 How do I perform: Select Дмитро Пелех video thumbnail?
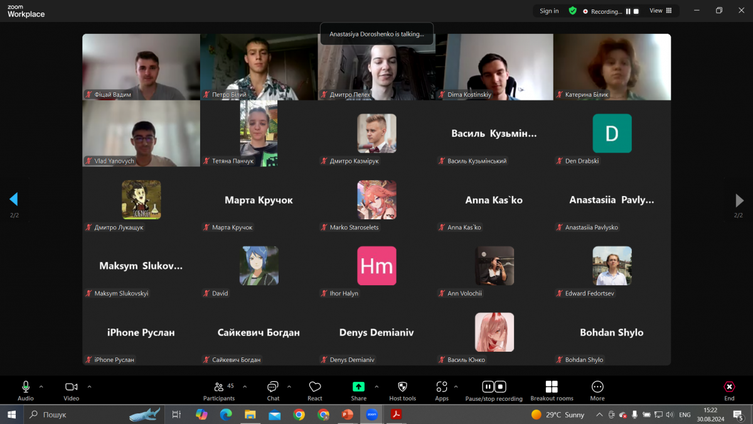[376, 67]
